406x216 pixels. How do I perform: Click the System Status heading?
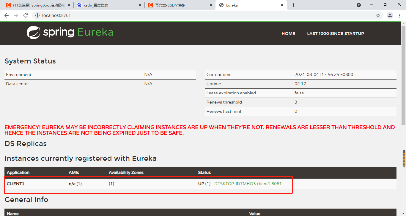click(x=30, y=61)
